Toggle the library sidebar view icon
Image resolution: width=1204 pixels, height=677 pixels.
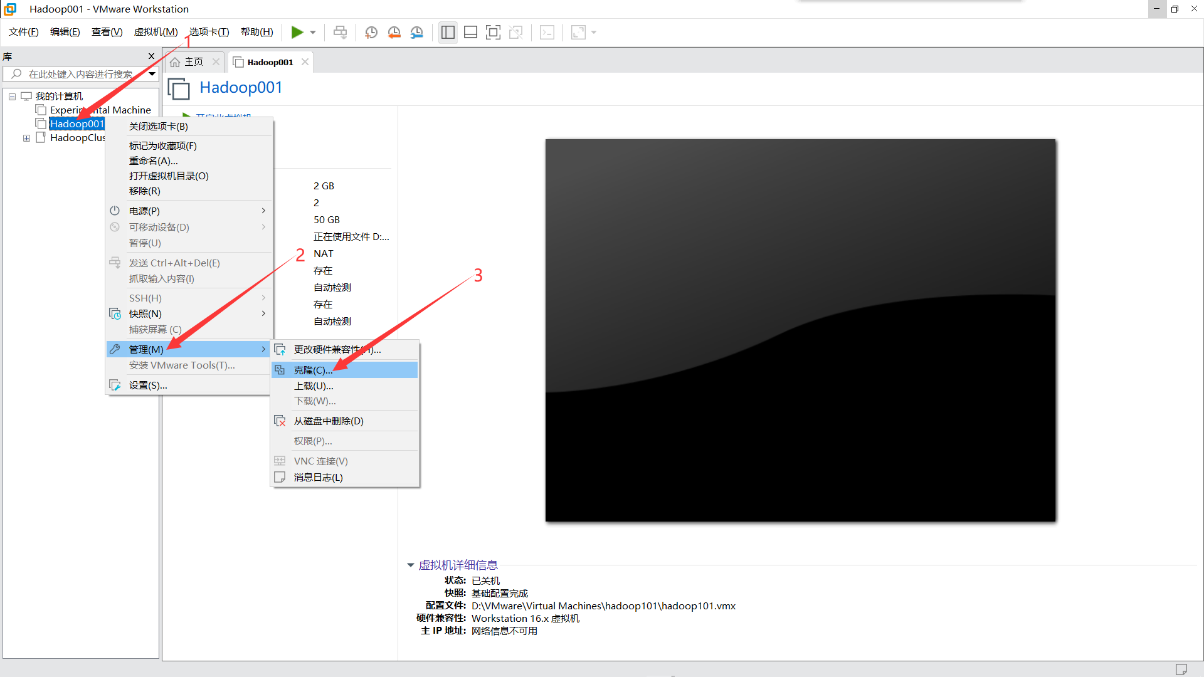[448, 32]
